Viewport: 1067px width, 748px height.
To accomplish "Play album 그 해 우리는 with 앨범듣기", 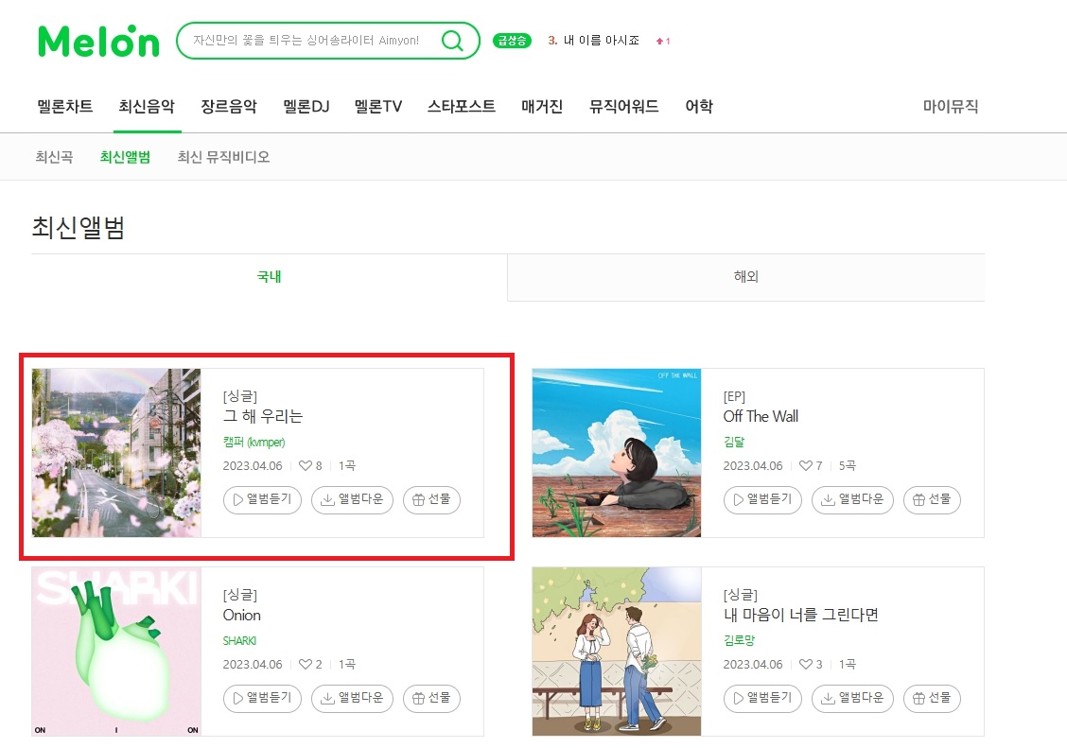I will click(262, 500).
